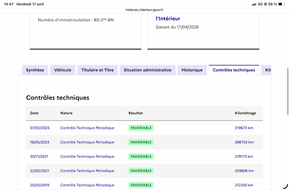The height and width of the screenshot is (190, 289).
Task: Go to the Historique tab
Action: [192, 70]
